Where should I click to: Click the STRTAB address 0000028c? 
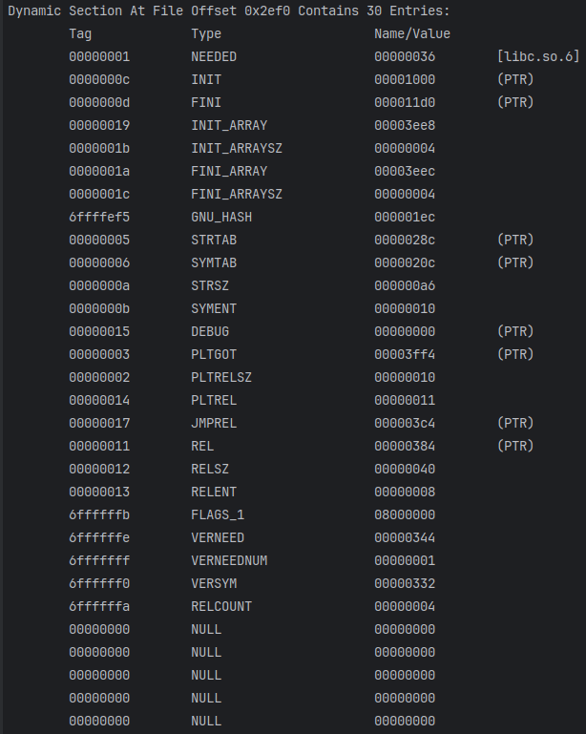click(405, 240)
